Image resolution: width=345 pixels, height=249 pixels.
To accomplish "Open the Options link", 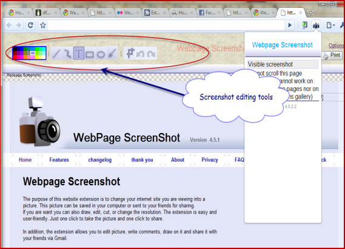I will [x=337, y=46].
